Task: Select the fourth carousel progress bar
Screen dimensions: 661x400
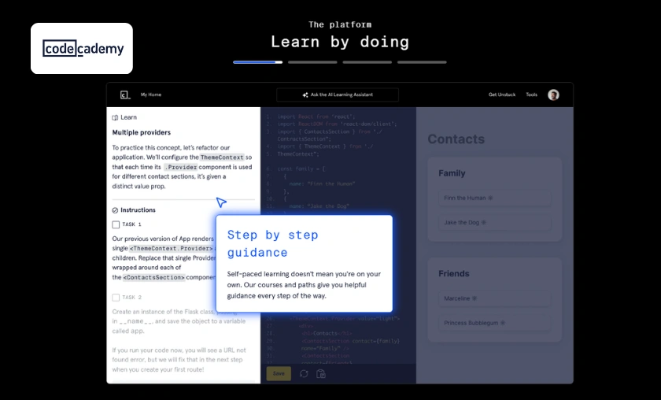Action: (422, 62)
